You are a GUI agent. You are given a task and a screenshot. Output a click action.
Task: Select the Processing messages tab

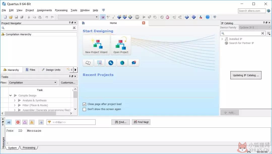[29, 148]
